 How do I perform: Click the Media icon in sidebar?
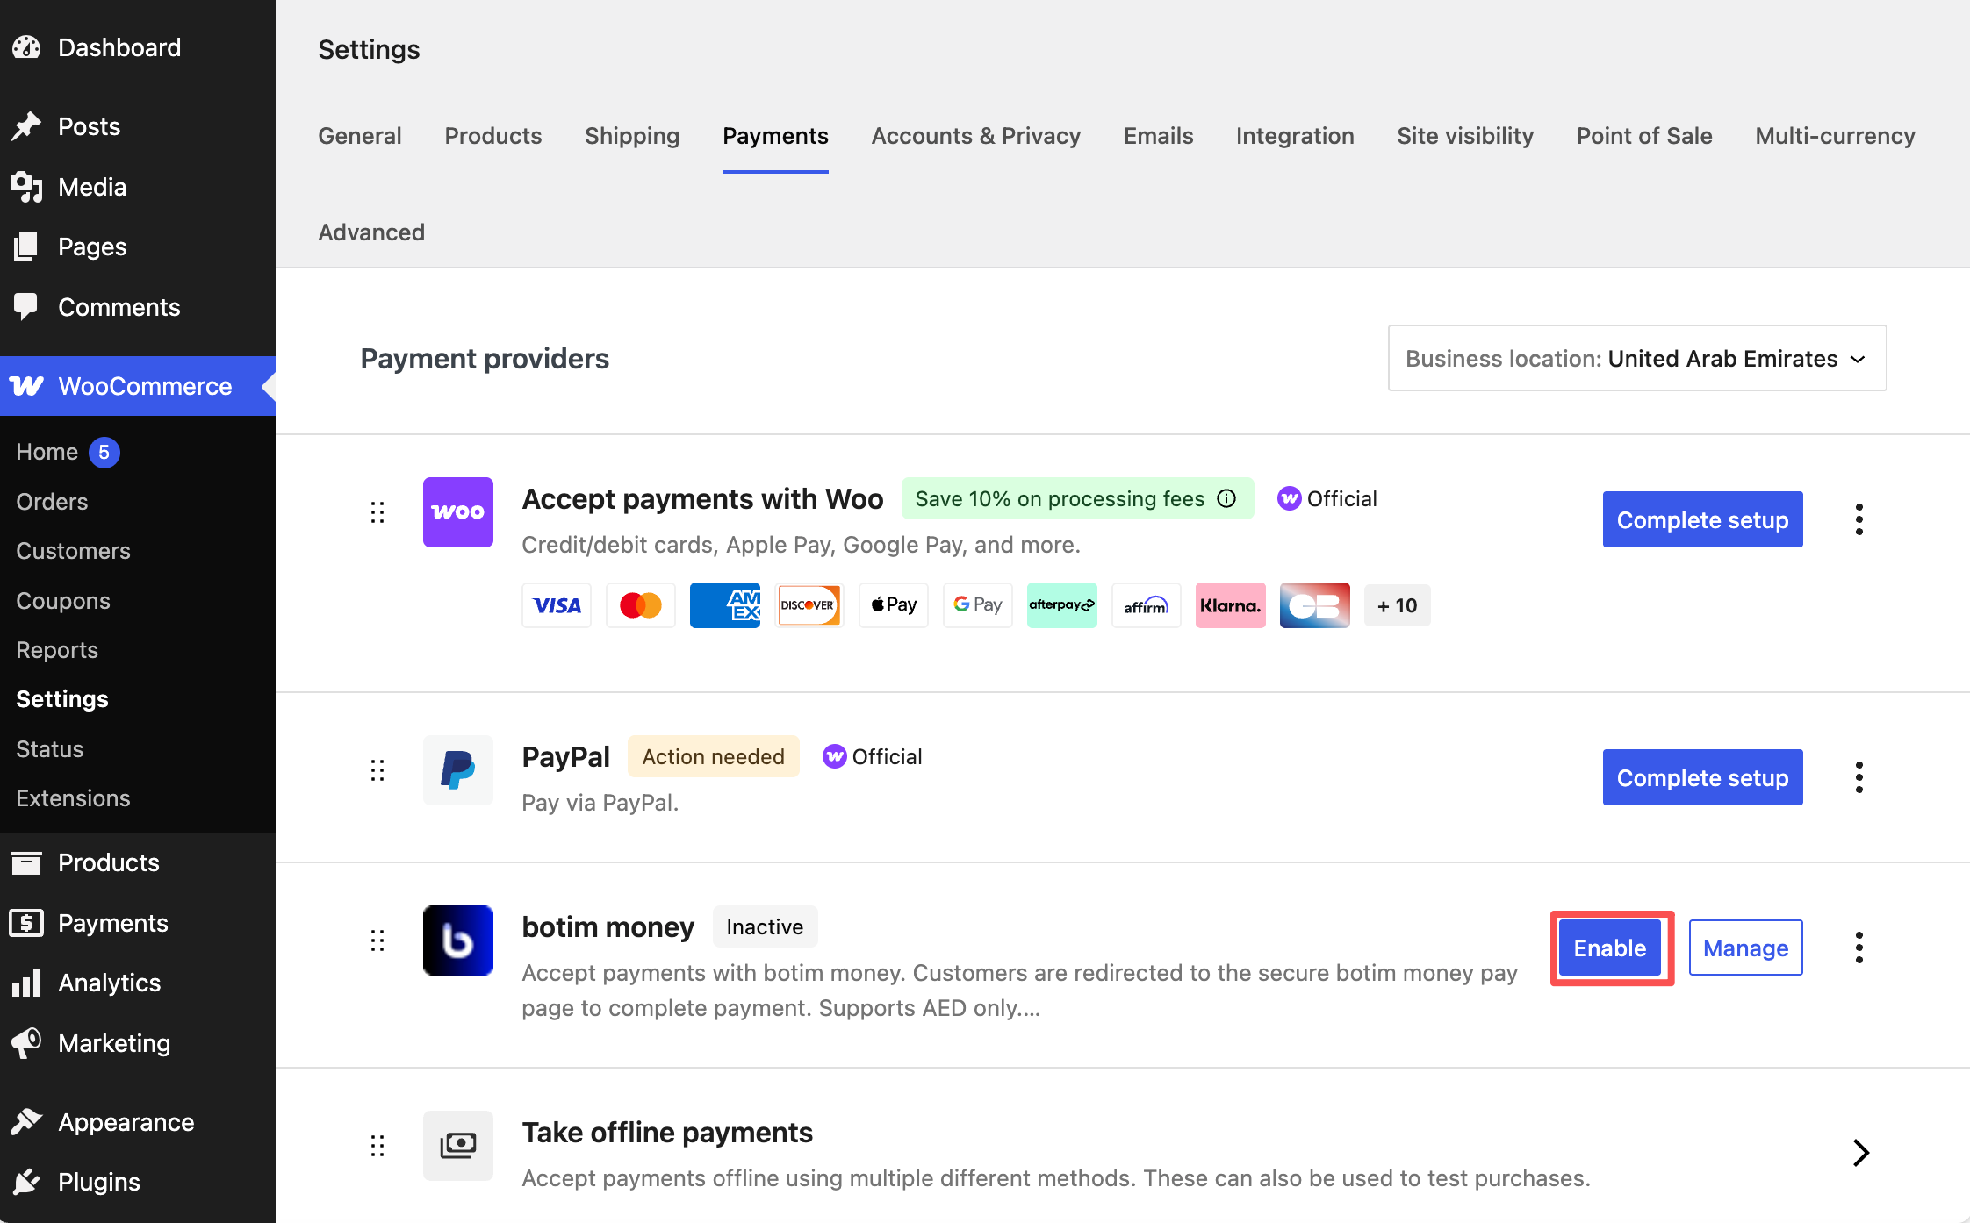26,187
